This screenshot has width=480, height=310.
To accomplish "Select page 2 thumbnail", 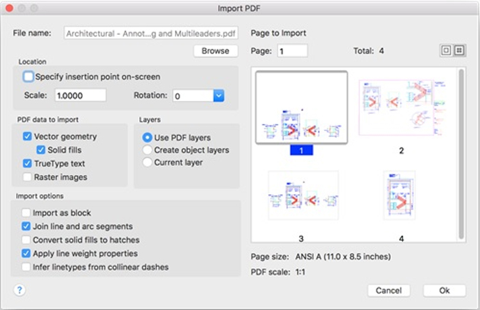I will (401, 108).
